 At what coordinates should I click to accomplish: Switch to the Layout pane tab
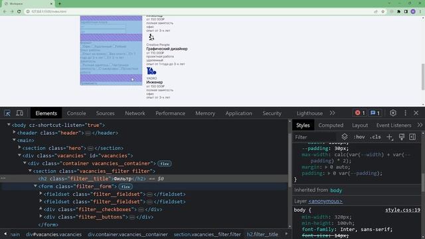pos(360,125)
